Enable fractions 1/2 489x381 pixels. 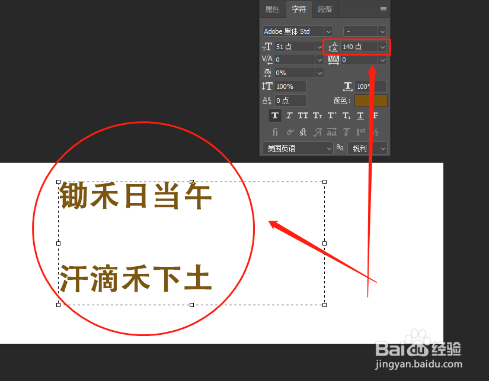click(375, 132)
